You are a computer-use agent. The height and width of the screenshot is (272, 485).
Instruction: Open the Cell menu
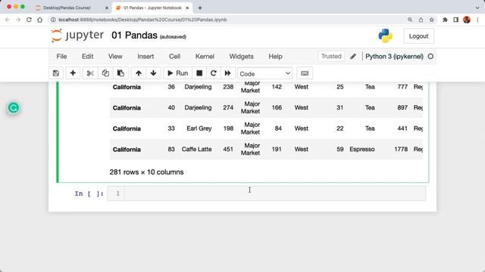click(x=174, y=57)
